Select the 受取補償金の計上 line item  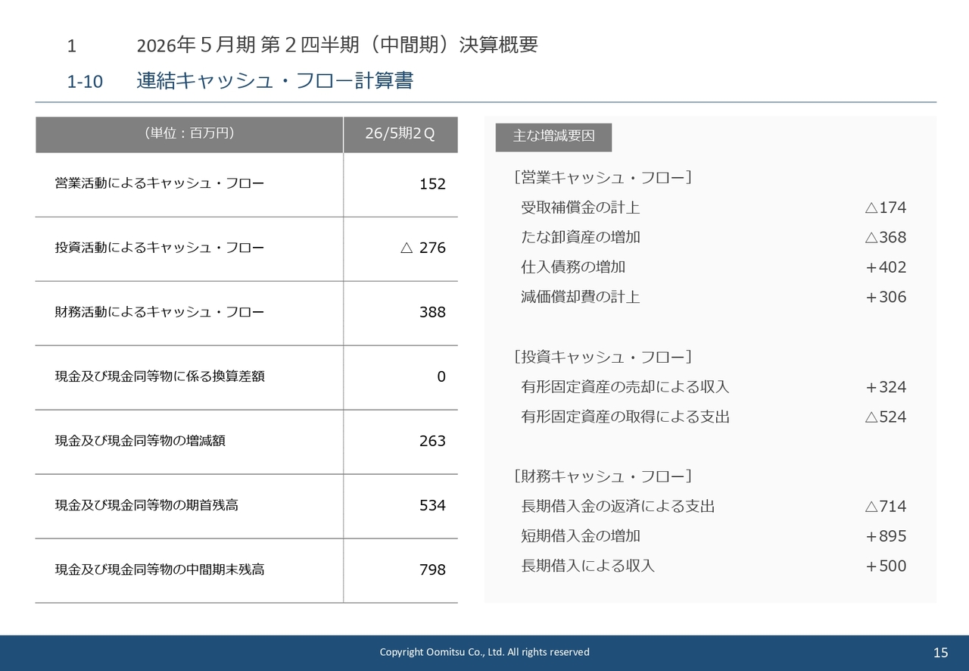(581, 208)
